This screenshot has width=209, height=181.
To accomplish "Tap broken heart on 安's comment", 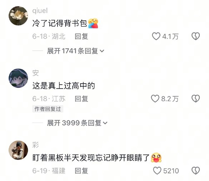I will coord(196,99).
